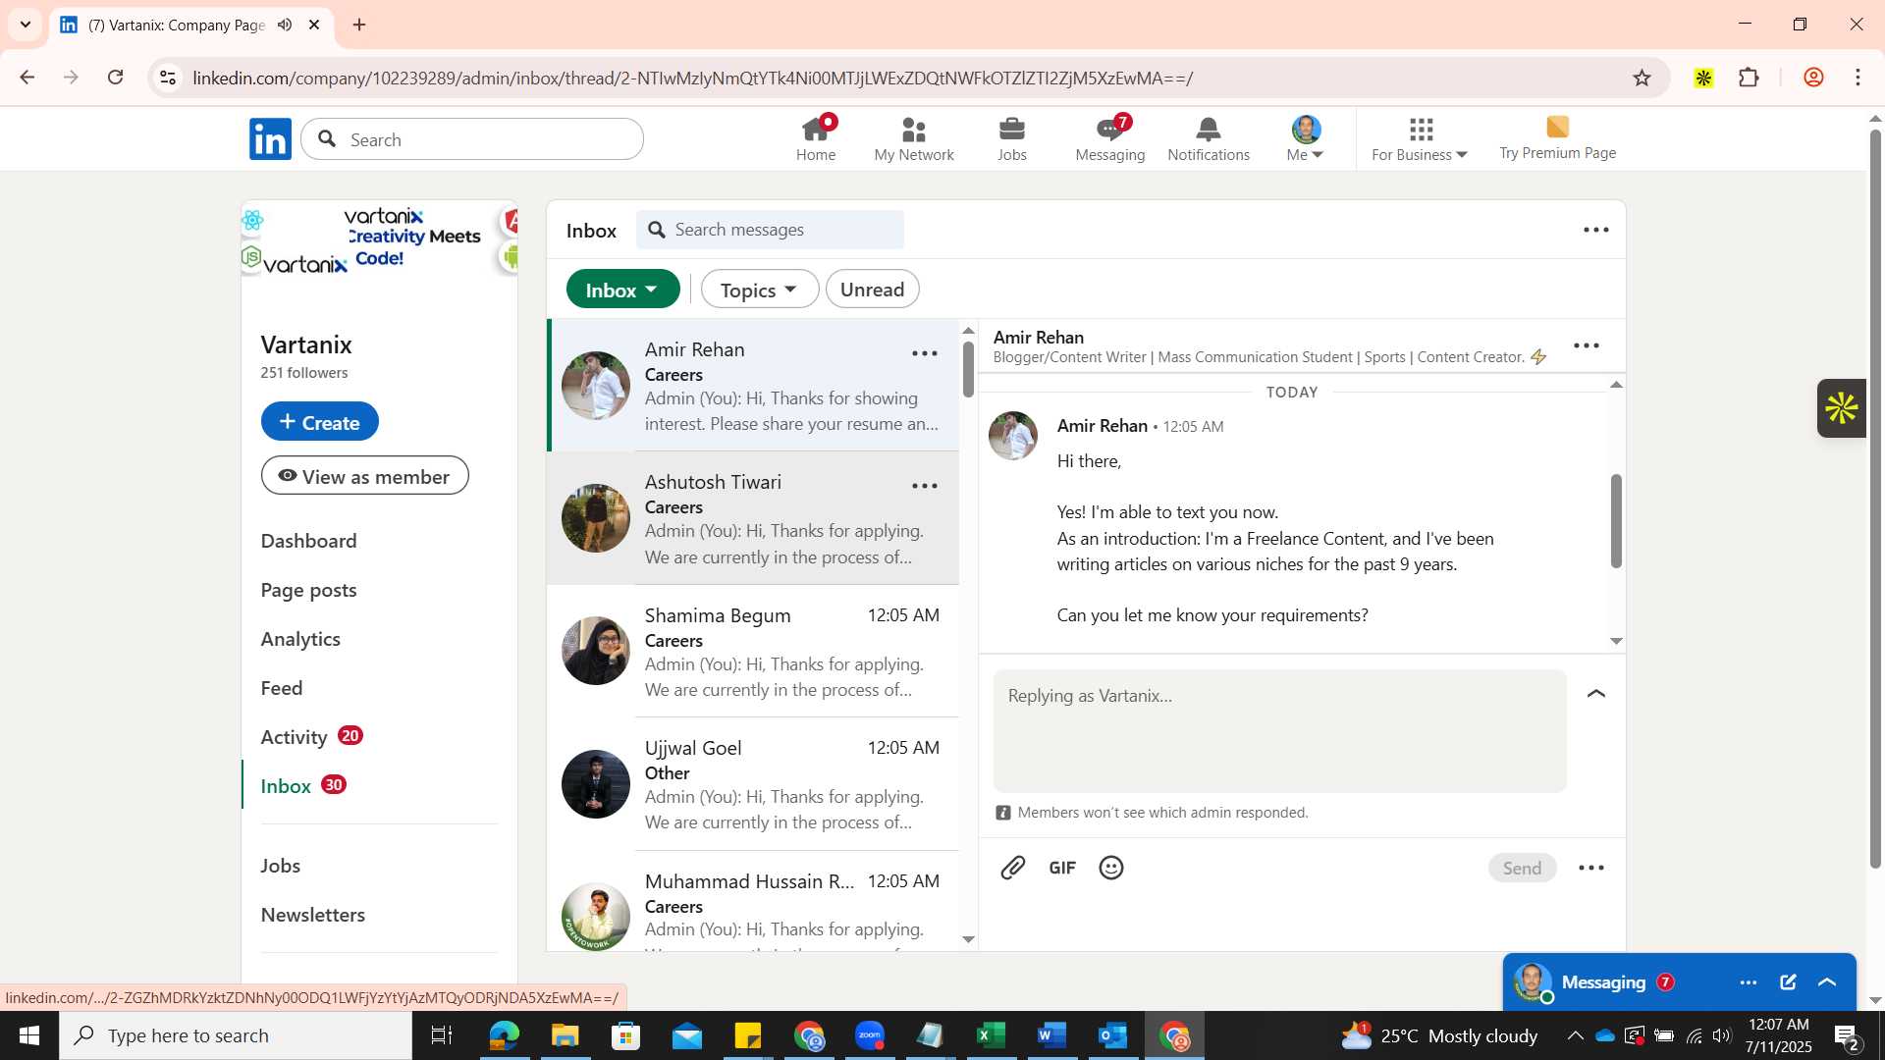Open Jobs in top navigation
Image resolution: width=1885 pixels, height=1060 pixels.
coord(1011,138)
